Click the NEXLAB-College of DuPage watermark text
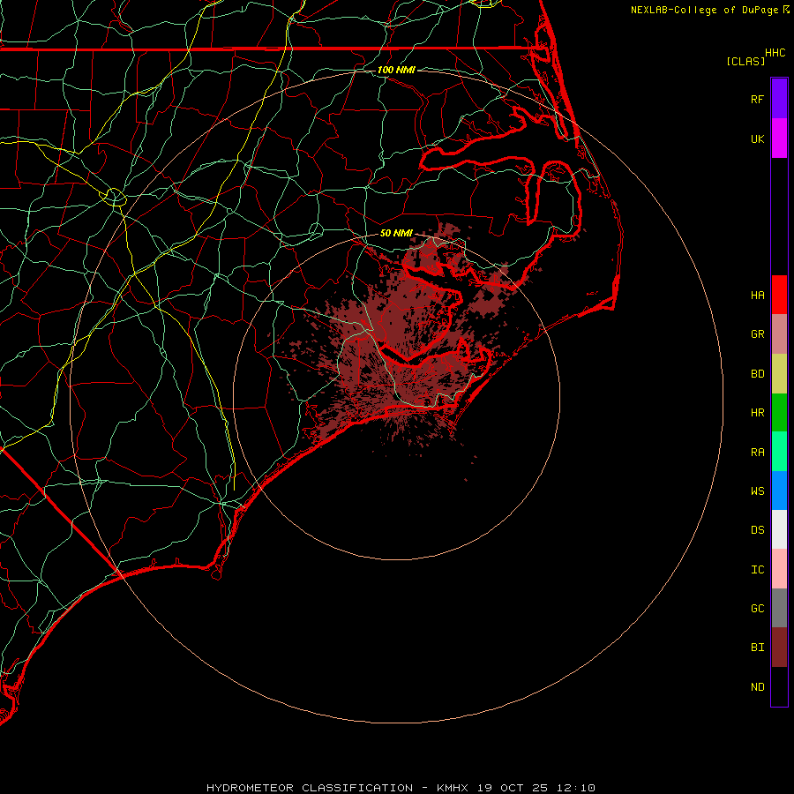Image resolution: width=794 pixels, height=794 pixels. point(704,10)
